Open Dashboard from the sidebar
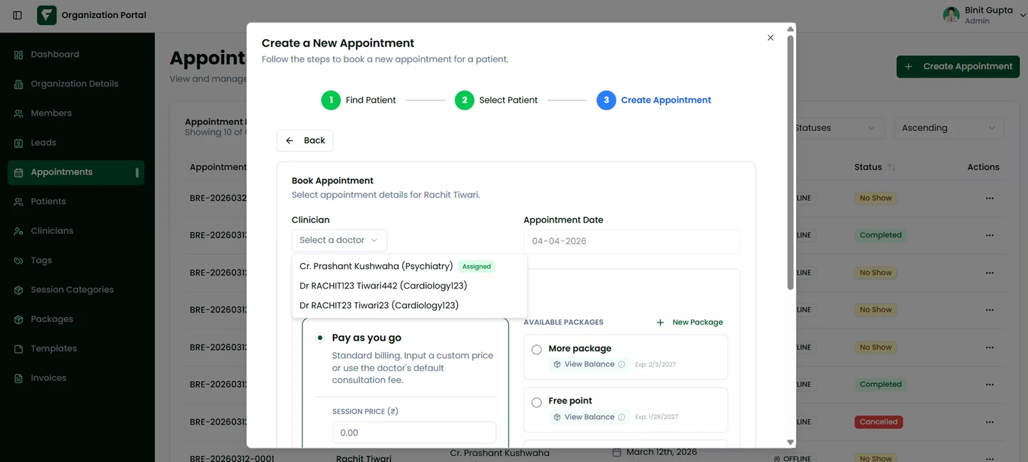This screenshot has height=462, width=1028. 76,55
